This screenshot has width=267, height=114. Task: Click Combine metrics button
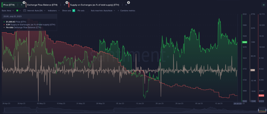pyautogui.click(x=126, y=10)
